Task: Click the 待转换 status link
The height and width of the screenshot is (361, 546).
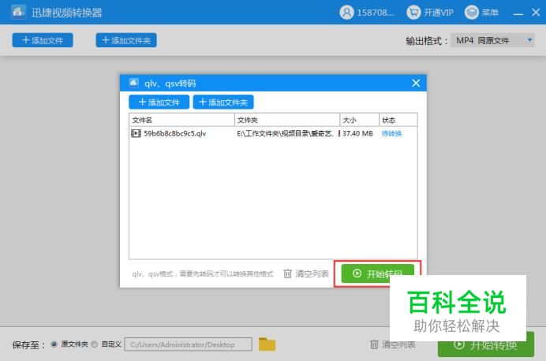Action: tap(391, 133)
